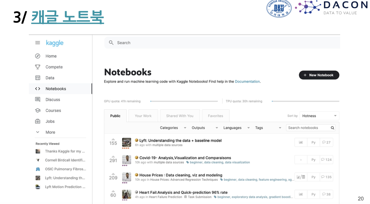Switch to the Your Work tab
370x204 pixels.
pos(143,116)
